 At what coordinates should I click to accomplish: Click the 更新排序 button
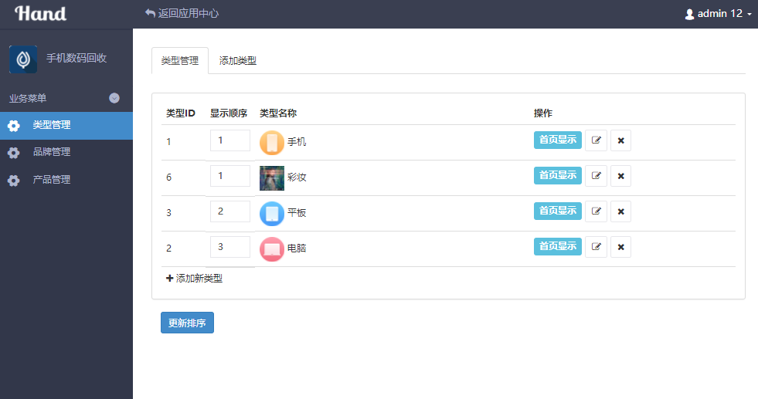point(187,323)
